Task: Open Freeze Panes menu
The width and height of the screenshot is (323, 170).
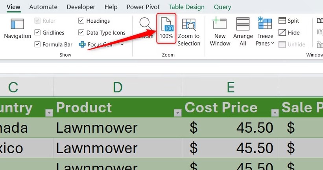Action: click(265, 32)
